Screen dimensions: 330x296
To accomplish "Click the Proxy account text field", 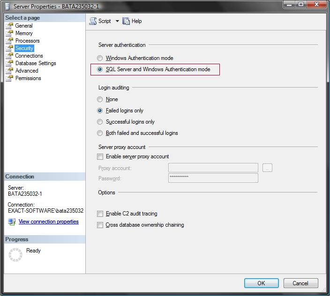I will (x=213, y=168).
